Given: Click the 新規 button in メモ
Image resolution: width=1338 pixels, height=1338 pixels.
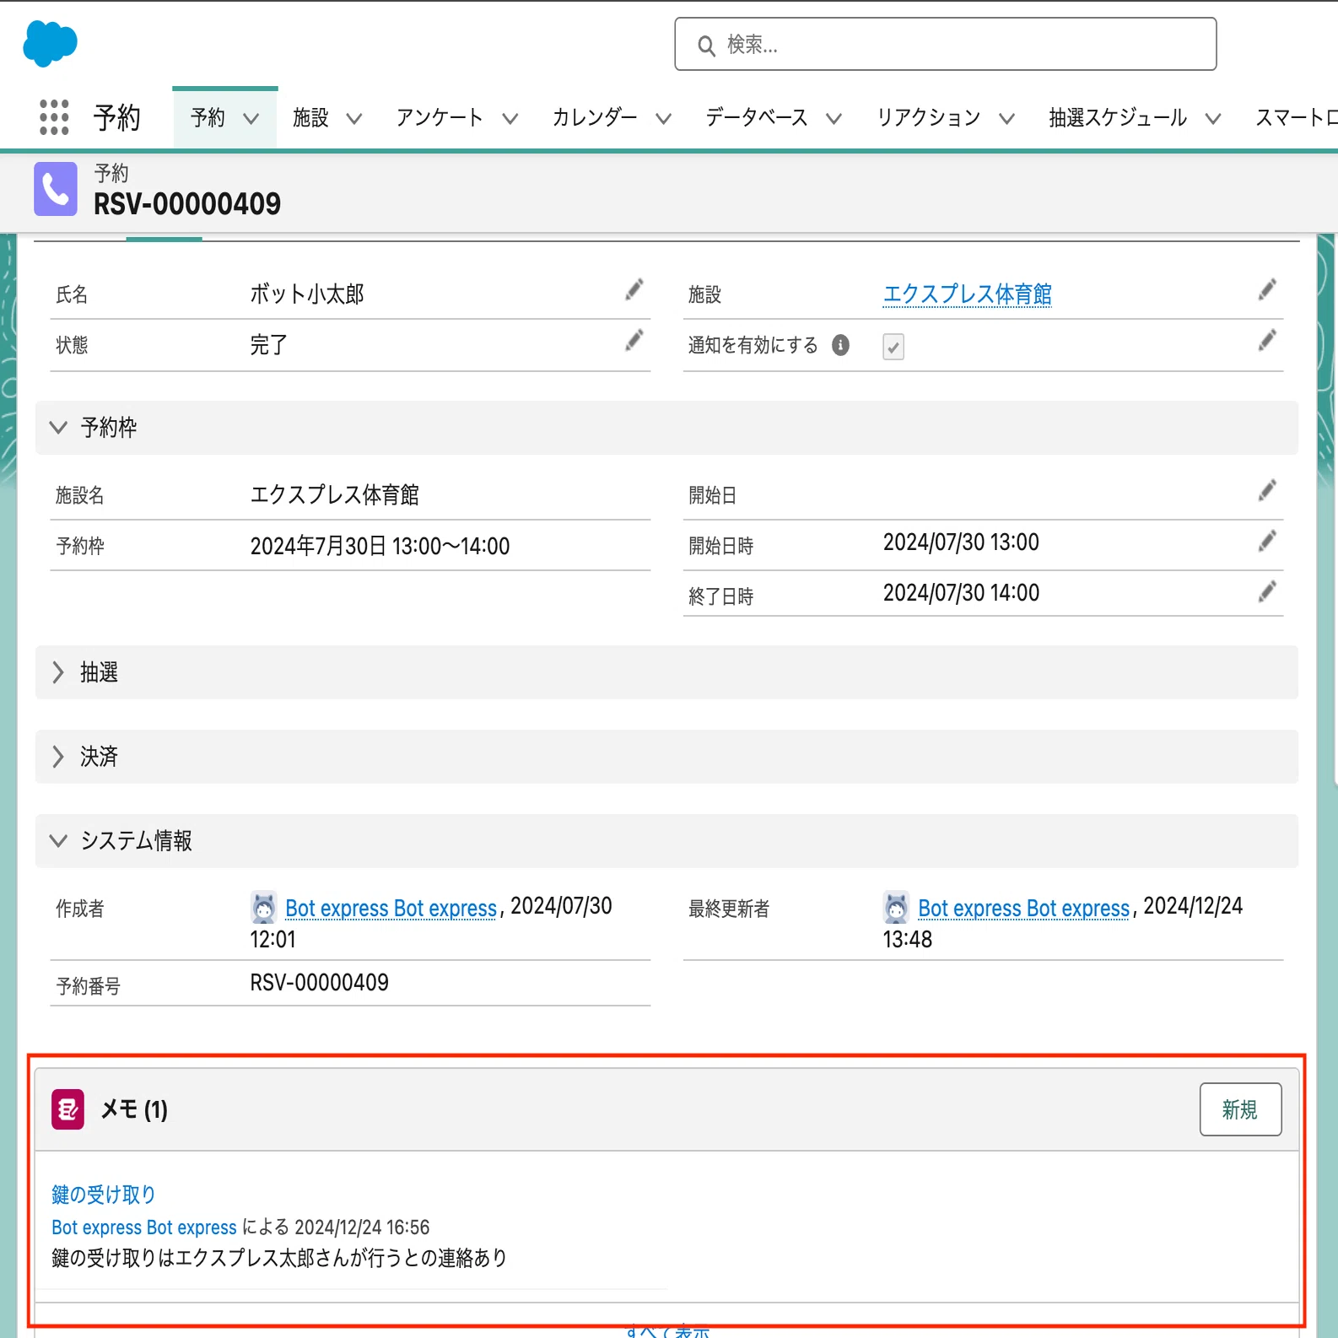Looking at the screenshot, I should coord(1240,1109).
